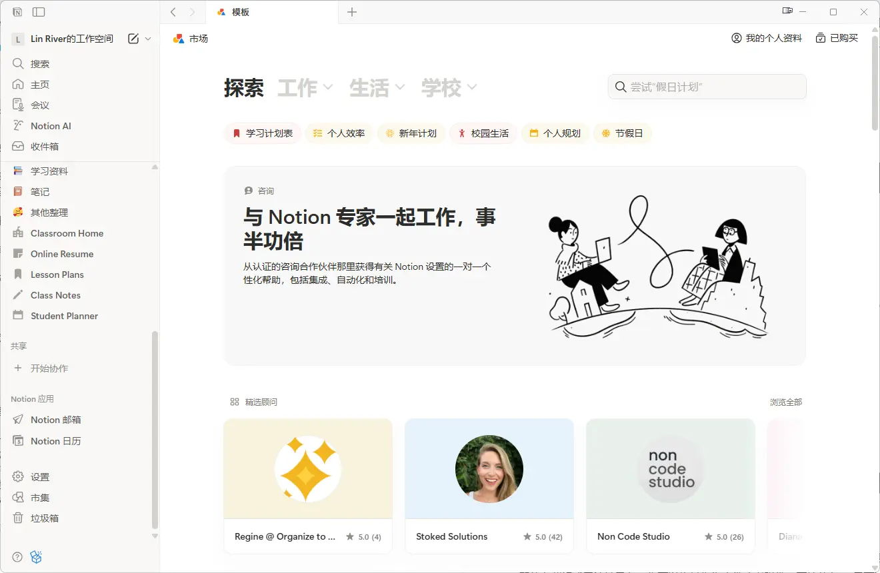Go back with the left arrow
The width and height of the screenshot is (880, 573).
coord(173,12)
